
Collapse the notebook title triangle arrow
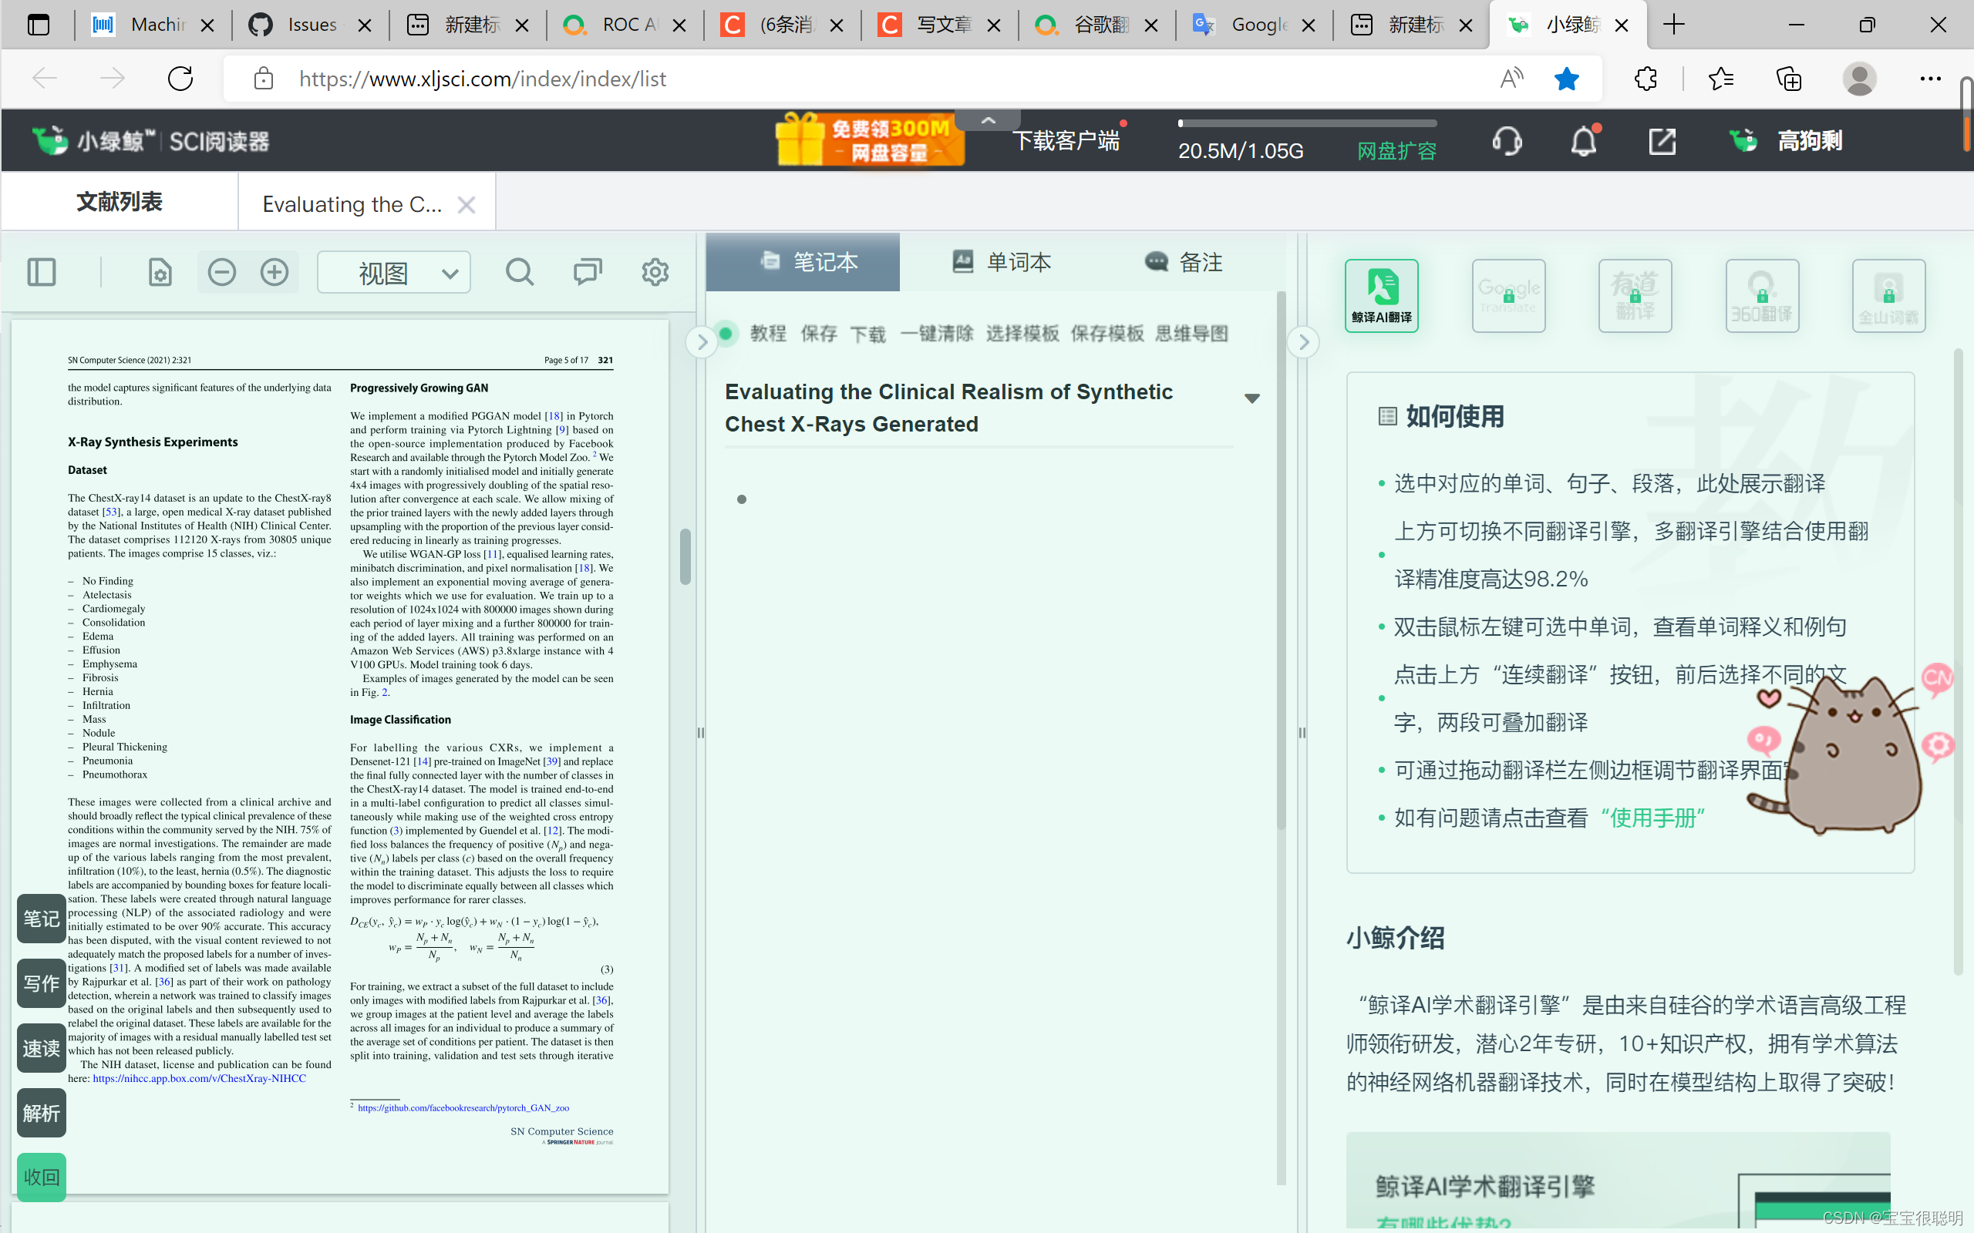[1252, 398]
